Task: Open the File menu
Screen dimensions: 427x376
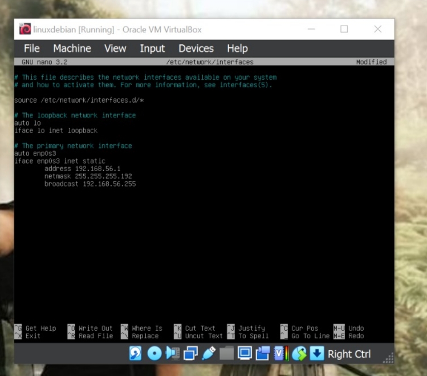Action: click(31, 48)
